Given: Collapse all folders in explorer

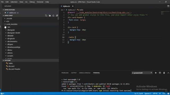Looking at the screenshot, I should (x=57, y=16).
